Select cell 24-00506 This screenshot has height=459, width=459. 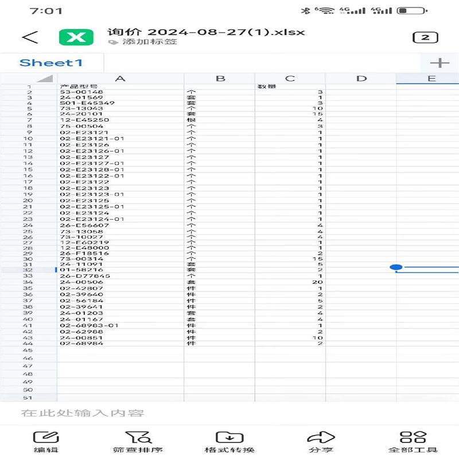tap(120, 282)
